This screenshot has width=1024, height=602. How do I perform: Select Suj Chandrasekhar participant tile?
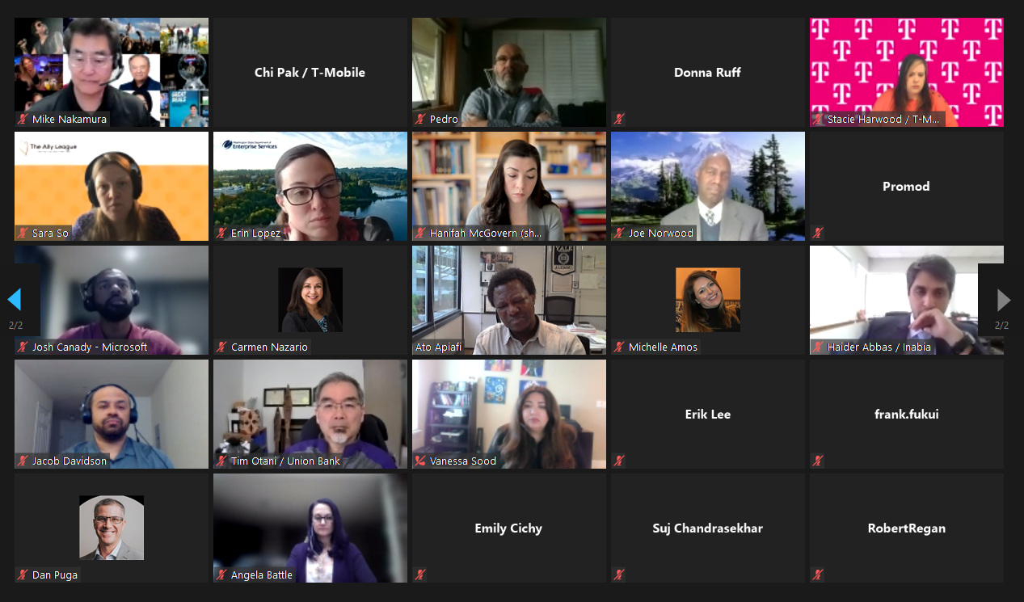708,528
